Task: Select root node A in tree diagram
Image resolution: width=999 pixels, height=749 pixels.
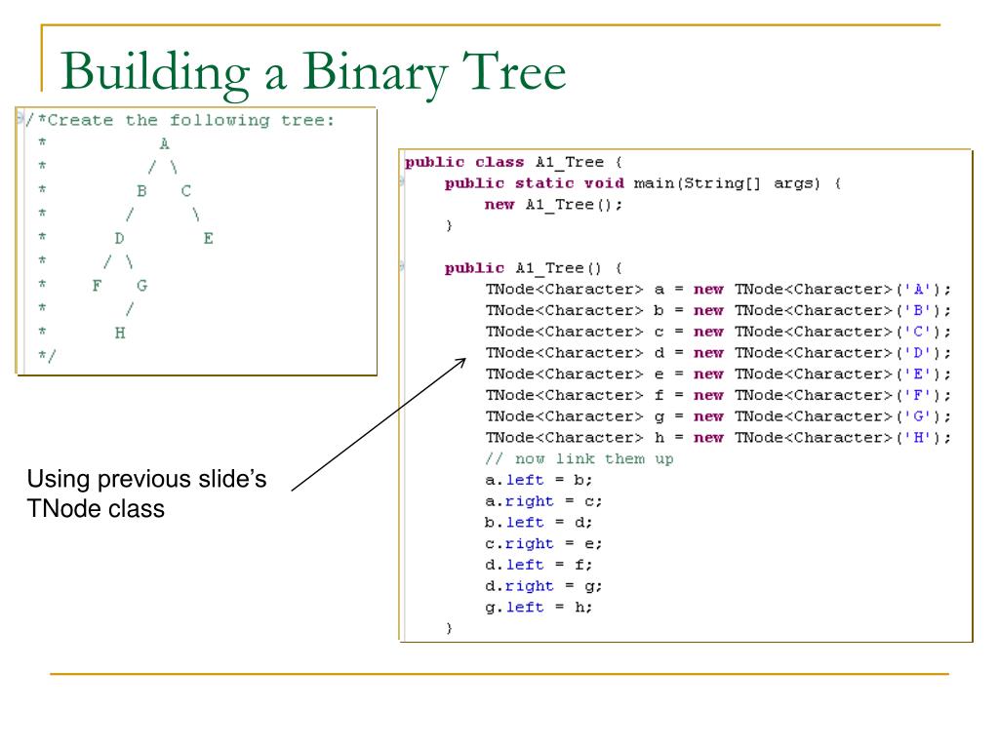Action: (164, 144)
